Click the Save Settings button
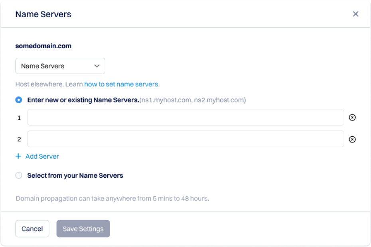 (x=83, y=229)
